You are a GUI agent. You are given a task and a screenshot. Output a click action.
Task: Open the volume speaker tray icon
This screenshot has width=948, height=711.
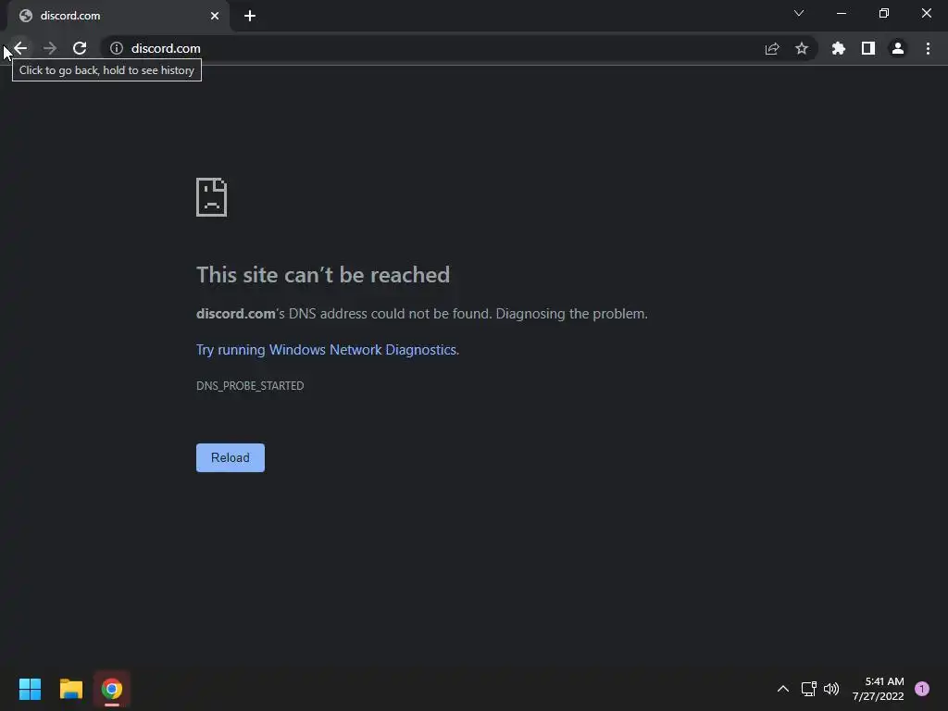(832, 689)
